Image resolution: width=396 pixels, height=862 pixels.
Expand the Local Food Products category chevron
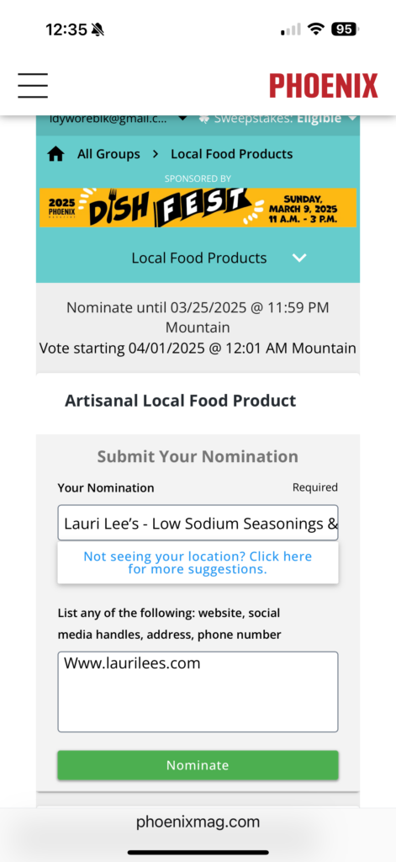(x=299, y=258)
